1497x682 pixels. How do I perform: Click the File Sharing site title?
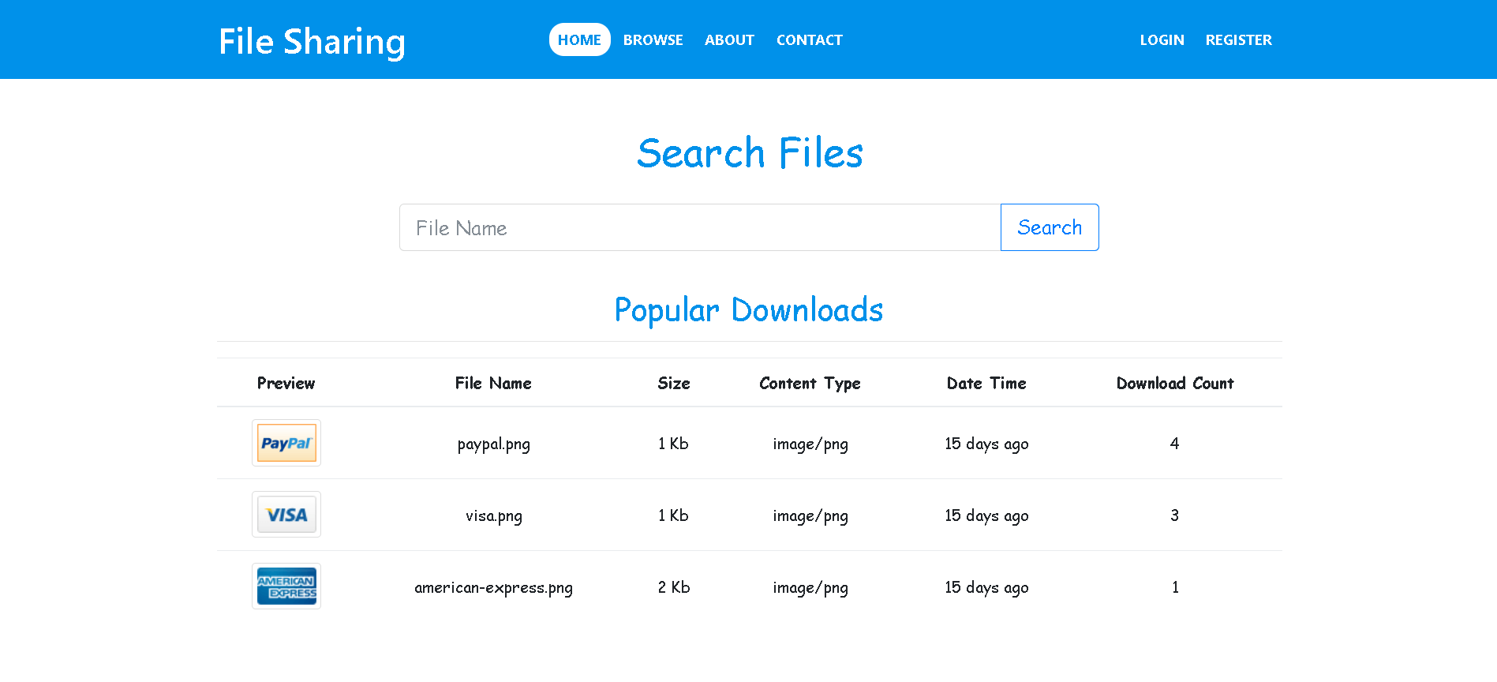[x=312, y=41]
